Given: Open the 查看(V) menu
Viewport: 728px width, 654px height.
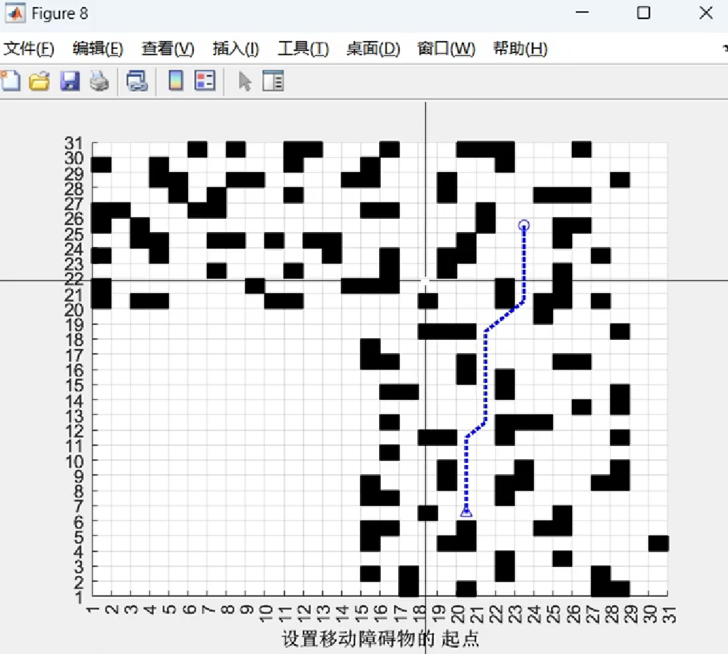Looking at the screenshot, I should click(x=168, y=48).
